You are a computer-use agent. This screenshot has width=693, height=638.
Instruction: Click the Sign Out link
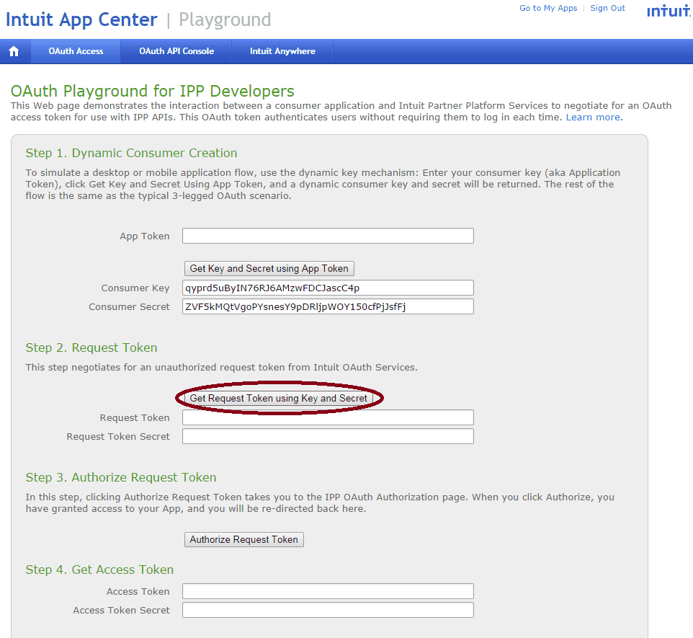607,8
